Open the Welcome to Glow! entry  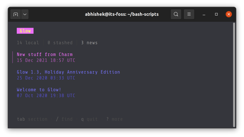pos(39,90)
